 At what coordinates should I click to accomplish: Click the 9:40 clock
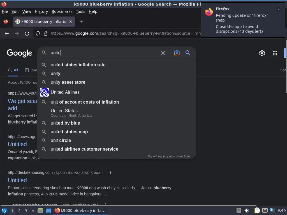pyautogui.click(x=281, y=211)
